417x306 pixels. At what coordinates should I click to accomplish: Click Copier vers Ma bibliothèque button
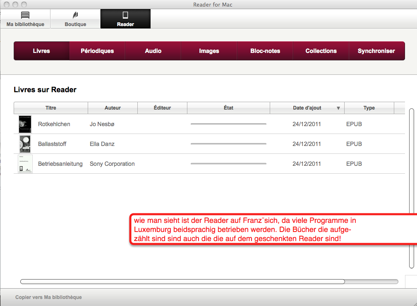tap(48, 297)
